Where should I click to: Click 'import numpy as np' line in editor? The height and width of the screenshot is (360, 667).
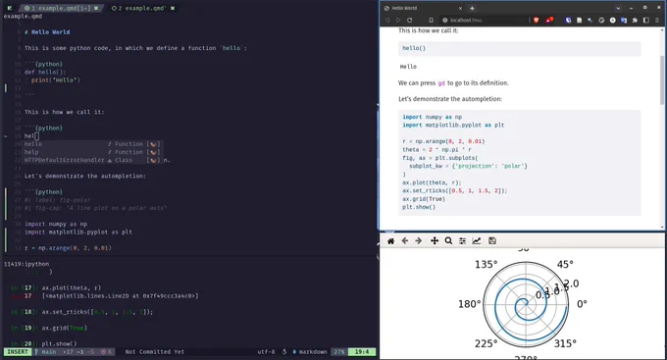pos(56,224)
